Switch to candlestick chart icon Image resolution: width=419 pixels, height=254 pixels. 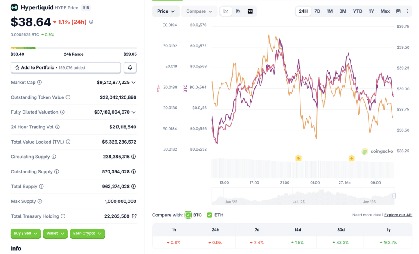click(238, 11)
